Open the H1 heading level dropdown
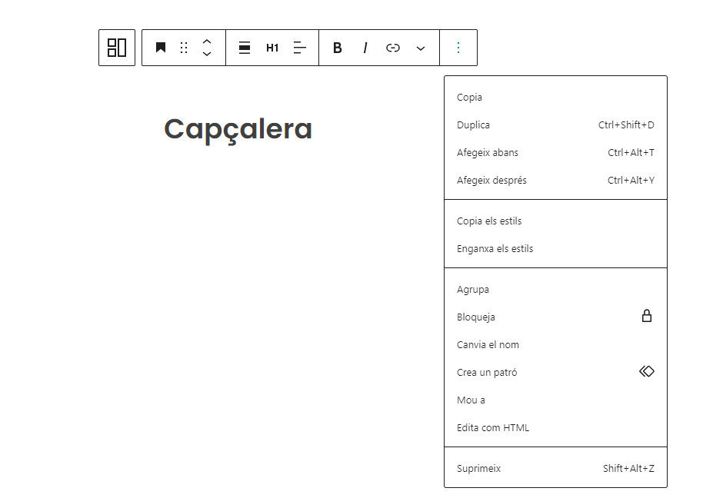 (x=272, y=48)
